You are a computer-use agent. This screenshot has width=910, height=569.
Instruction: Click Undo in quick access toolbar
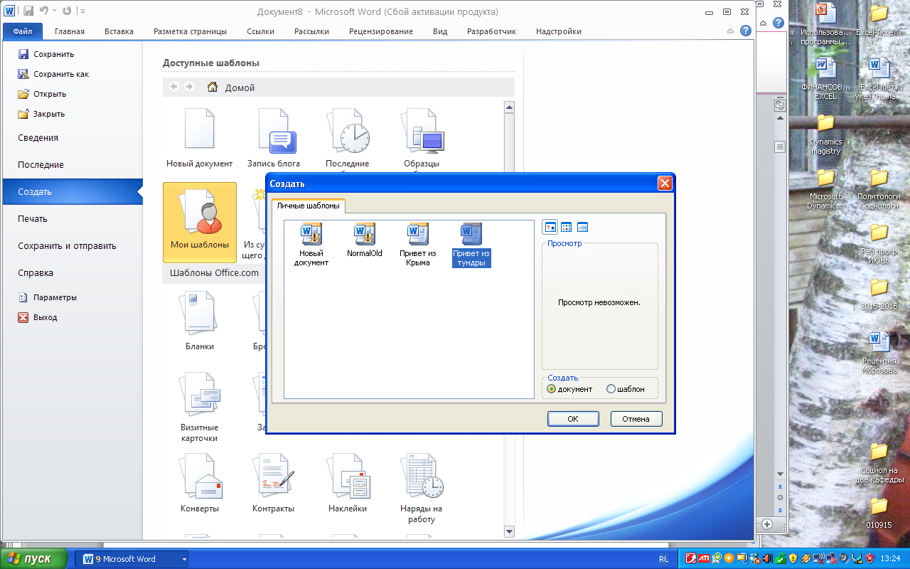point(43,11)
